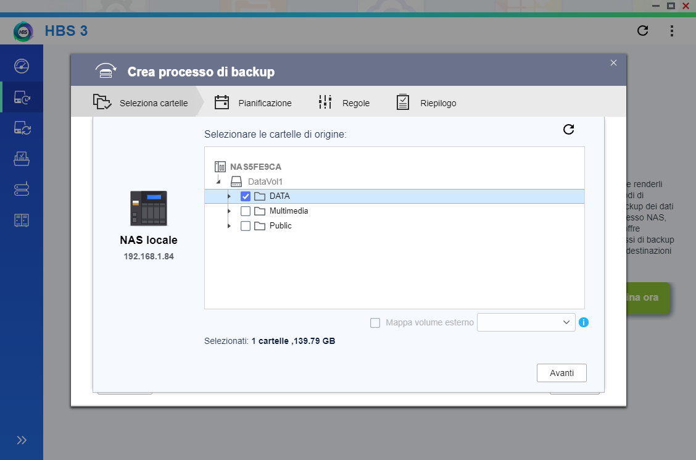Click the Mappa volume esterno label
This screenshot has height=460, width=696.
click(x=429, y=322)
